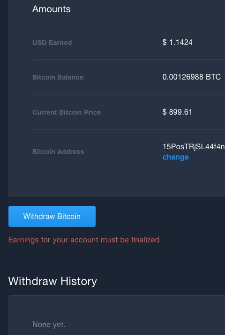Click the word finalized in the red warning
225x335 pixels.
click(x=145, y=240)
